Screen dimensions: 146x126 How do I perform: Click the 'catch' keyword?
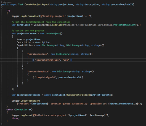10,109
